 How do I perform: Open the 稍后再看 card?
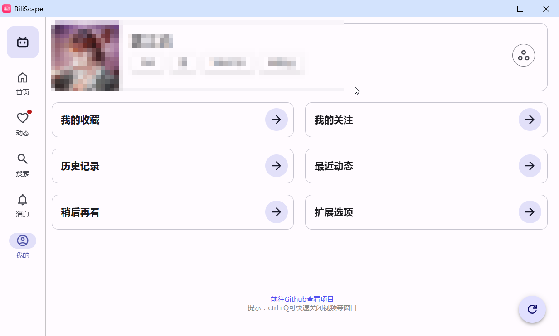(x=173, y=212)
